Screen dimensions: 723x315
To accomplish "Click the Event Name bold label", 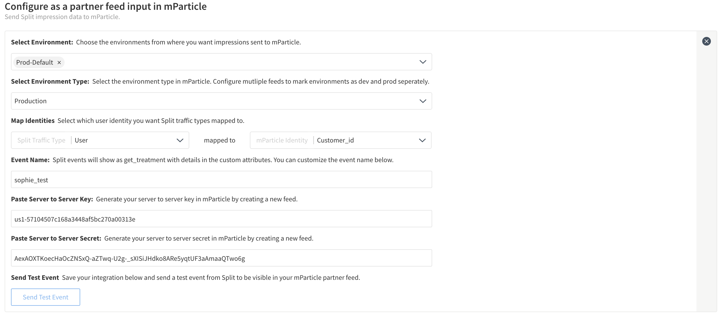I will 30,160.
